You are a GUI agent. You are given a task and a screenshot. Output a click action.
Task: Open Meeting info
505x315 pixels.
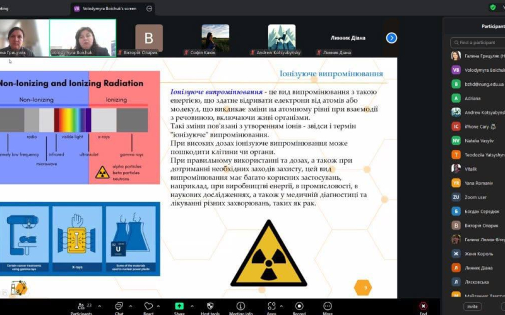pos(241,306)
